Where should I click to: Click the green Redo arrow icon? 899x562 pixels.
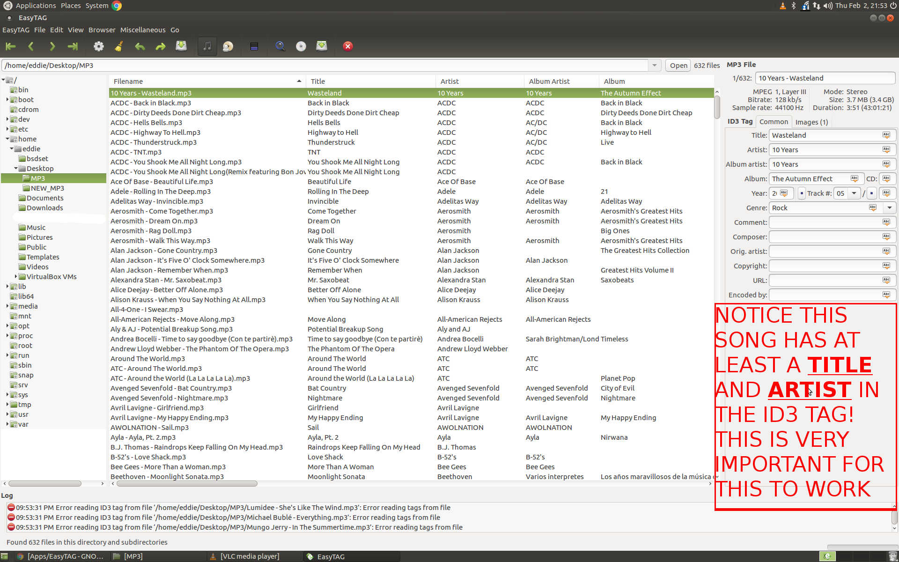160,46
